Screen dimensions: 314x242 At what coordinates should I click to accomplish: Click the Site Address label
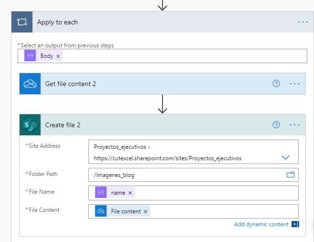point(44,146)
